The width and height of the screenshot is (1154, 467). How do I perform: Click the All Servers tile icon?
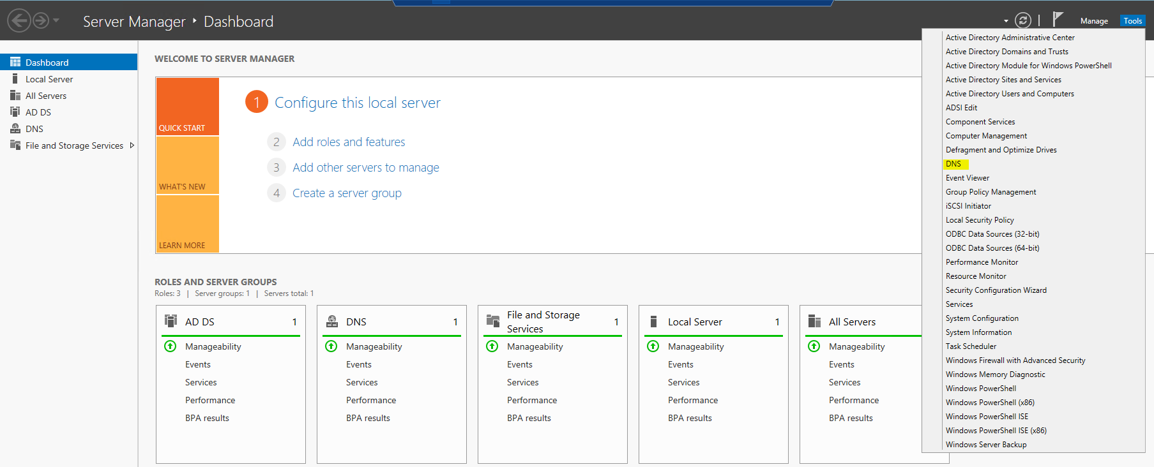tap(814, 321)
